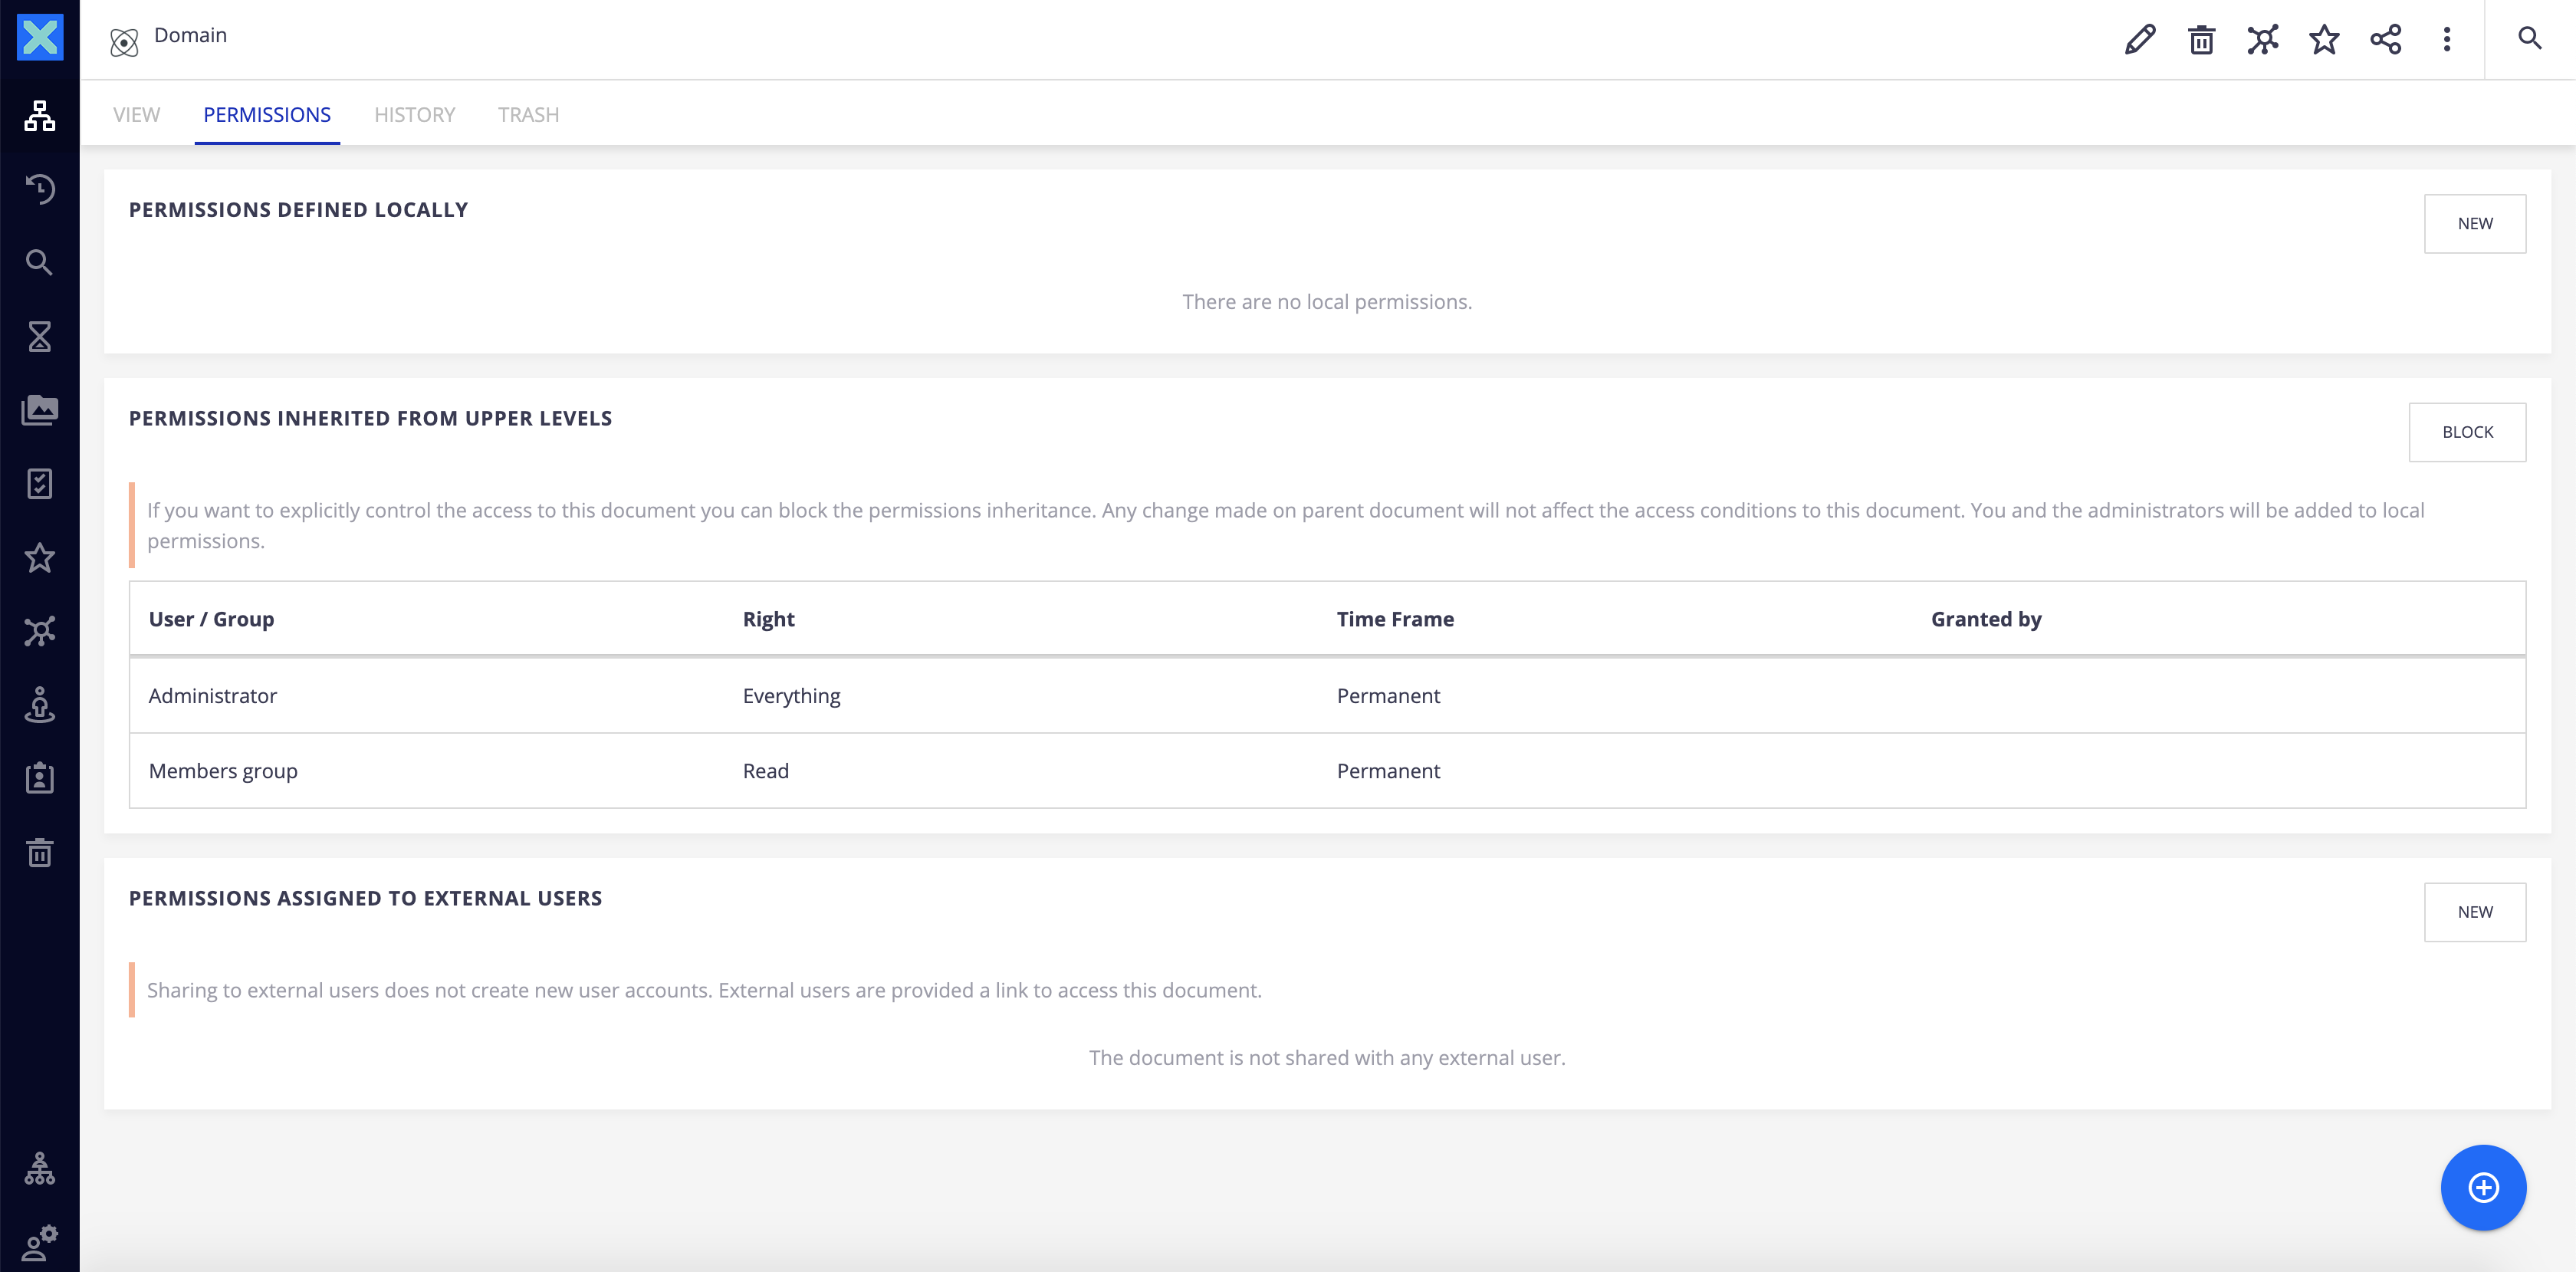Click Permanent in the Members group row
Image resolution: width=2576 pixels, height=1272 pixels.
[1388, 771]
